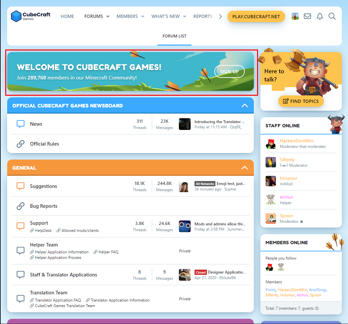Expand the What's New dropdown arrow
This screenshot has width=348, height=324.
[185, 16]
